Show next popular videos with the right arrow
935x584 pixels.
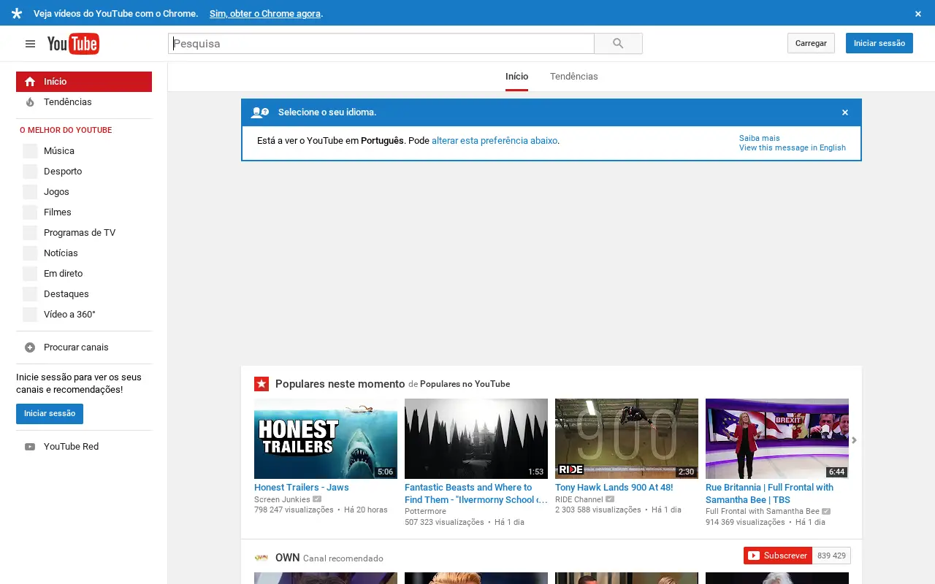click(x=854, y=440)
